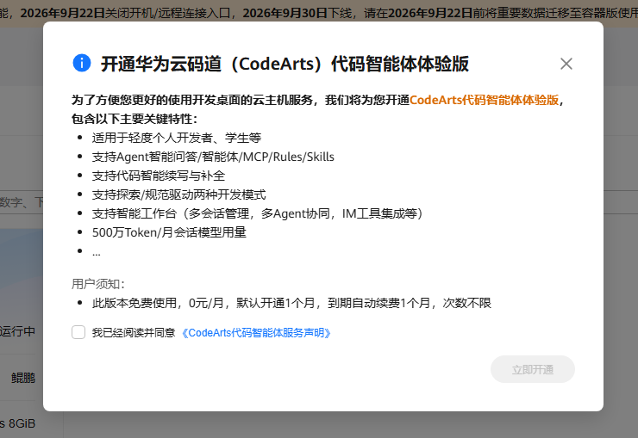Click the 支持代码智能续写与补全 bullet
The height and width of the screenshot is (438, 638).
tap(159, 176)
